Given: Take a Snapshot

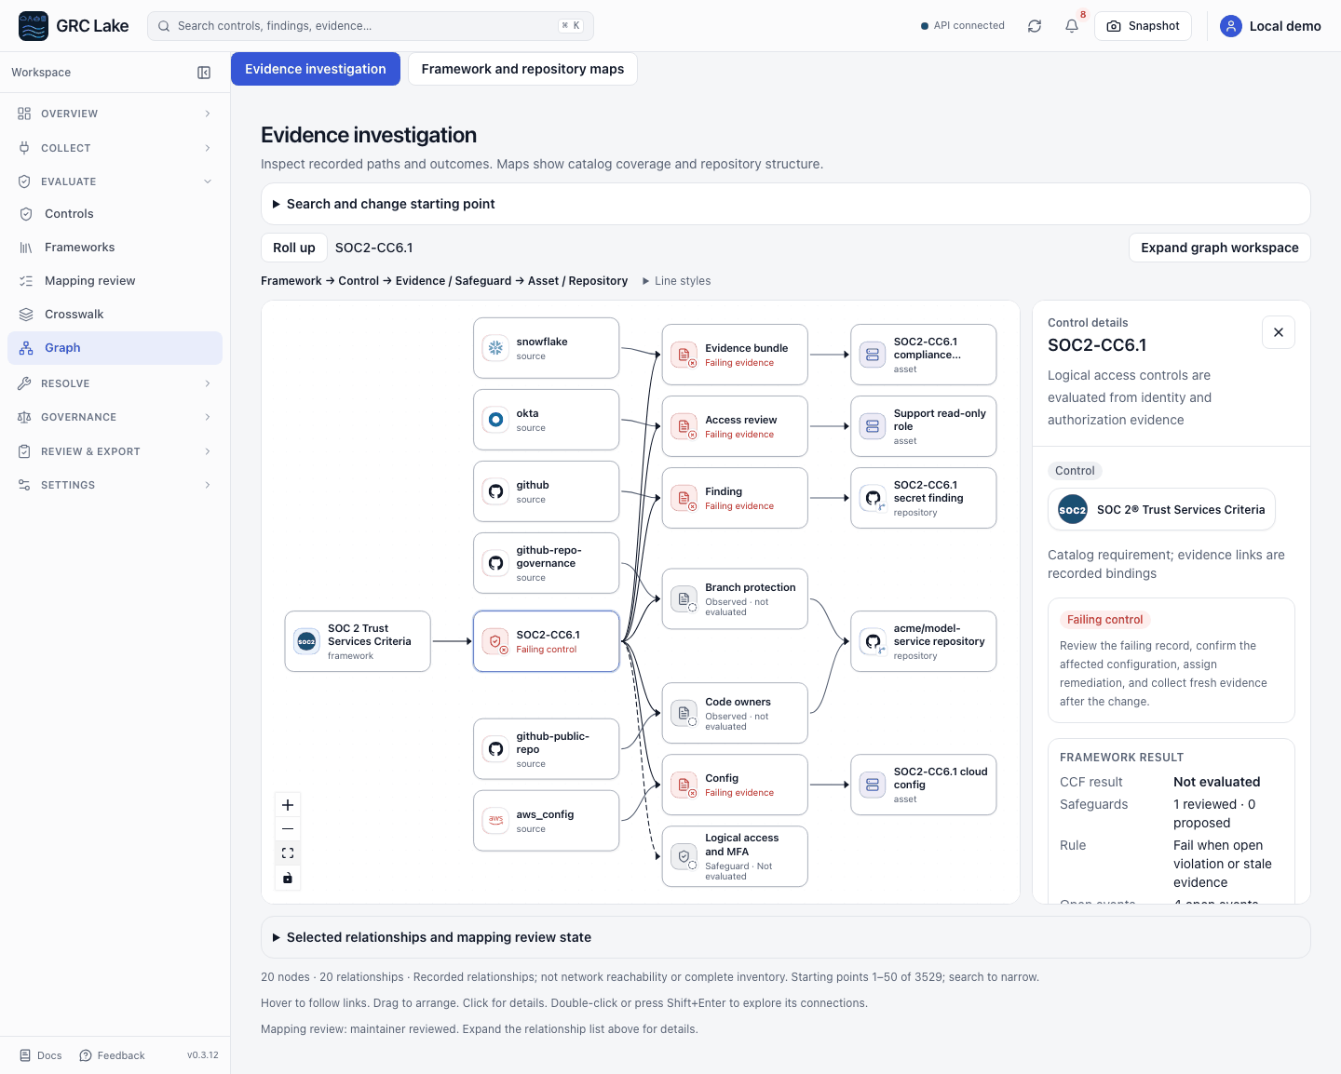Looking at the screenshot, I should [x=1143, y=26].
